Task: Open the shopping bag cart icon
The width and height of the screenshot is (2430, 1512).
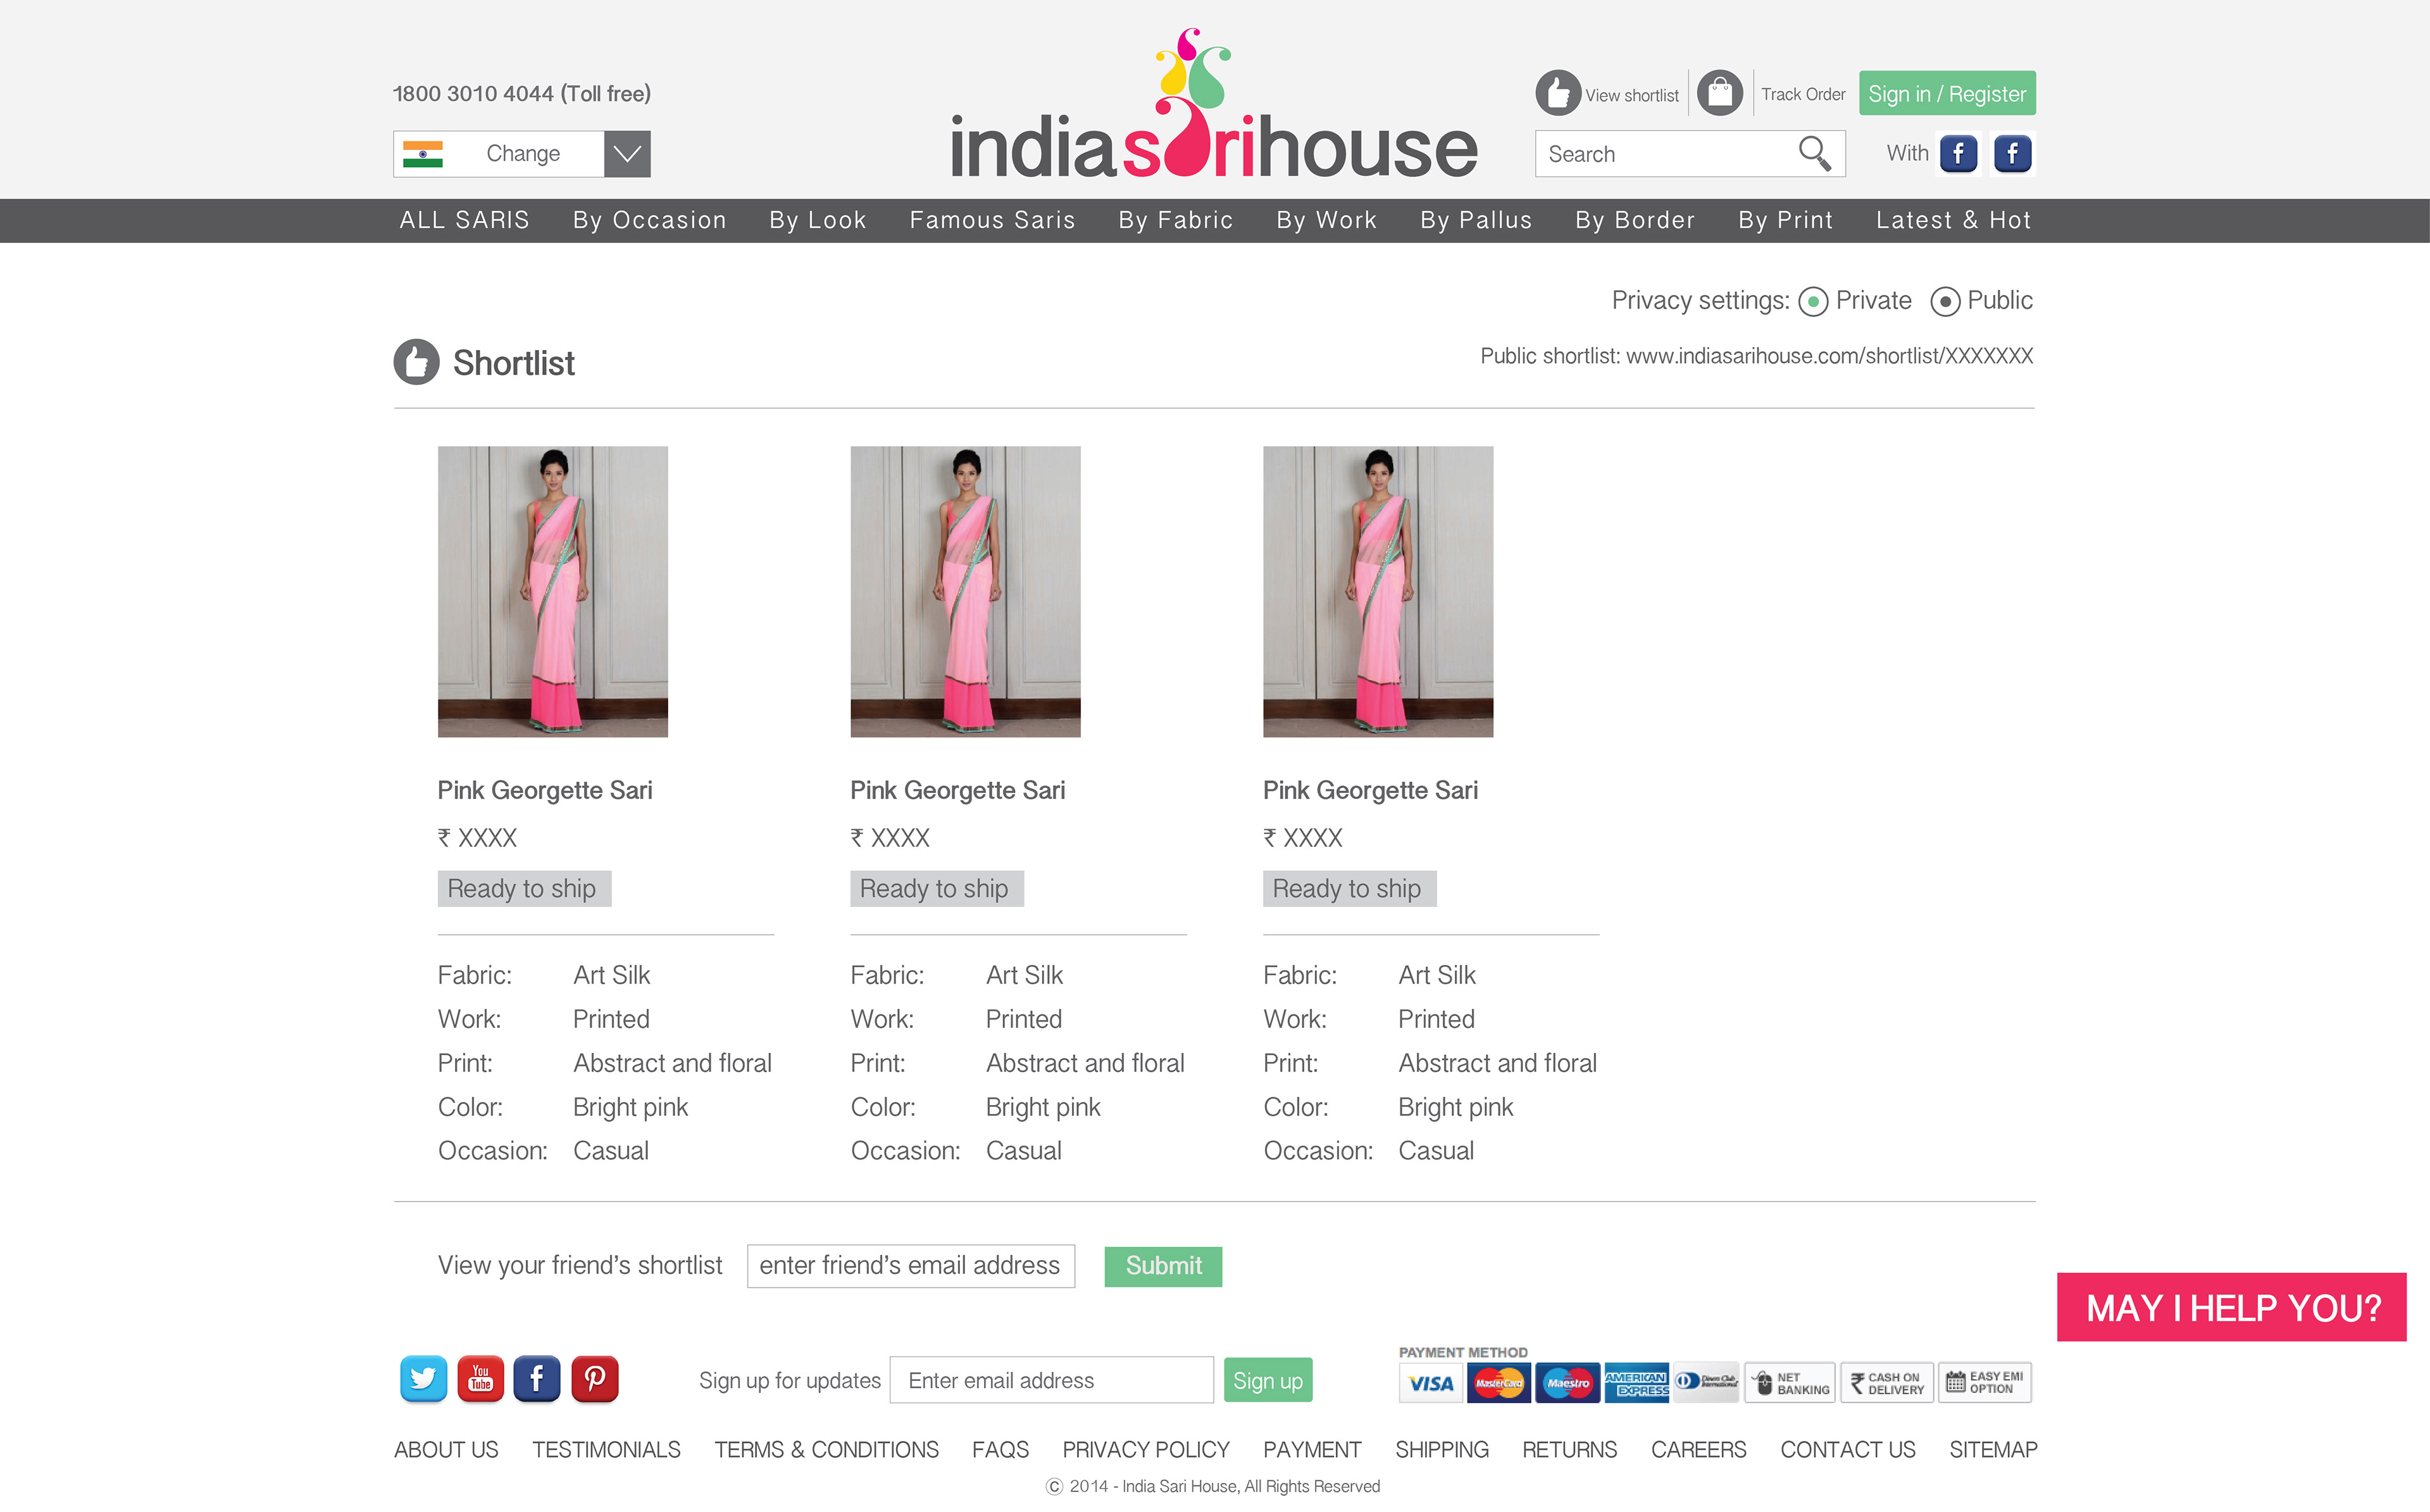Action: (x=1719, y=94)
